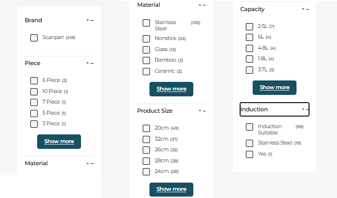Screen dimensions: 337x198
Task: Click the Induction section heading
Action: [254, 109]
